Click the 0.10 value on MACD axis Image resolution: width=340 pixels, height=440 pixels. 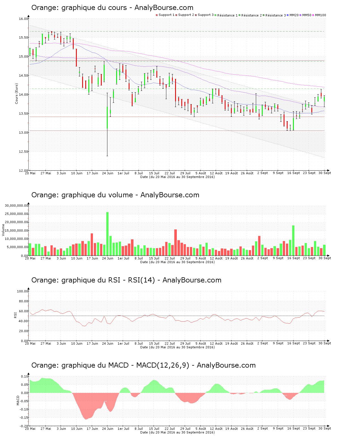(25, 376)
